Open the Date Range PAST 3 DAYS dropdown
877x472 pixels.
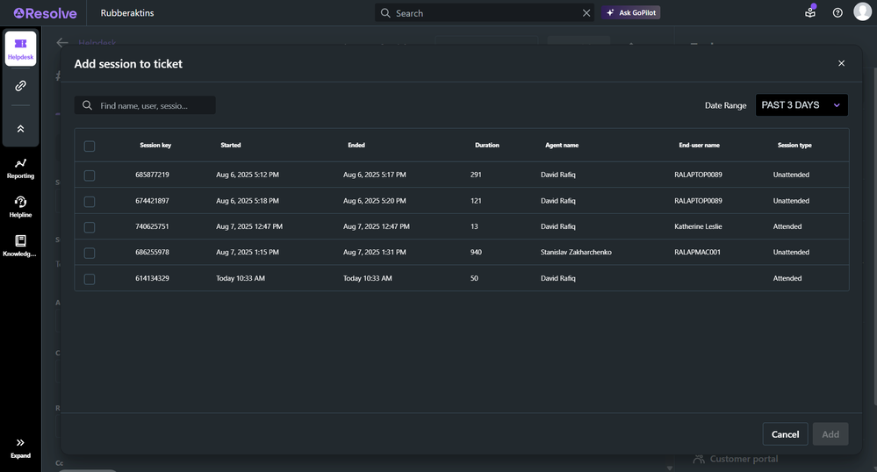(801, 105)
